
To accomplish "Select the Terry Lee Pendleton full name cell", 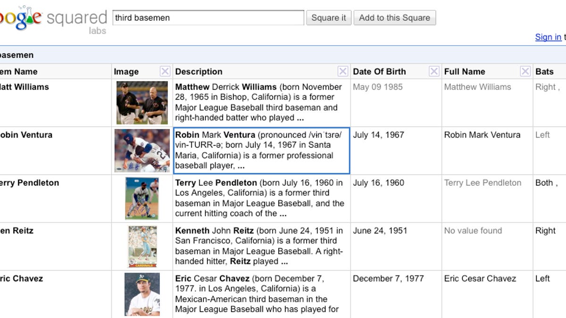I will pyautogui.click(x=483, y=183).
